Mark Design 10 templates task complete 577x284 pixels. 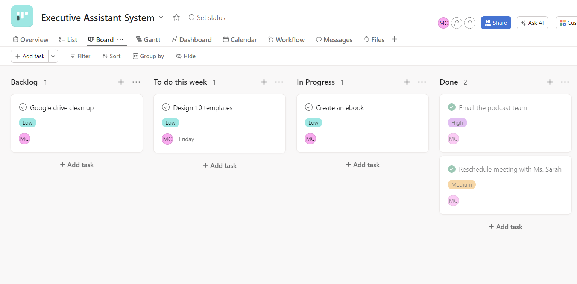(x=166, y=107)
